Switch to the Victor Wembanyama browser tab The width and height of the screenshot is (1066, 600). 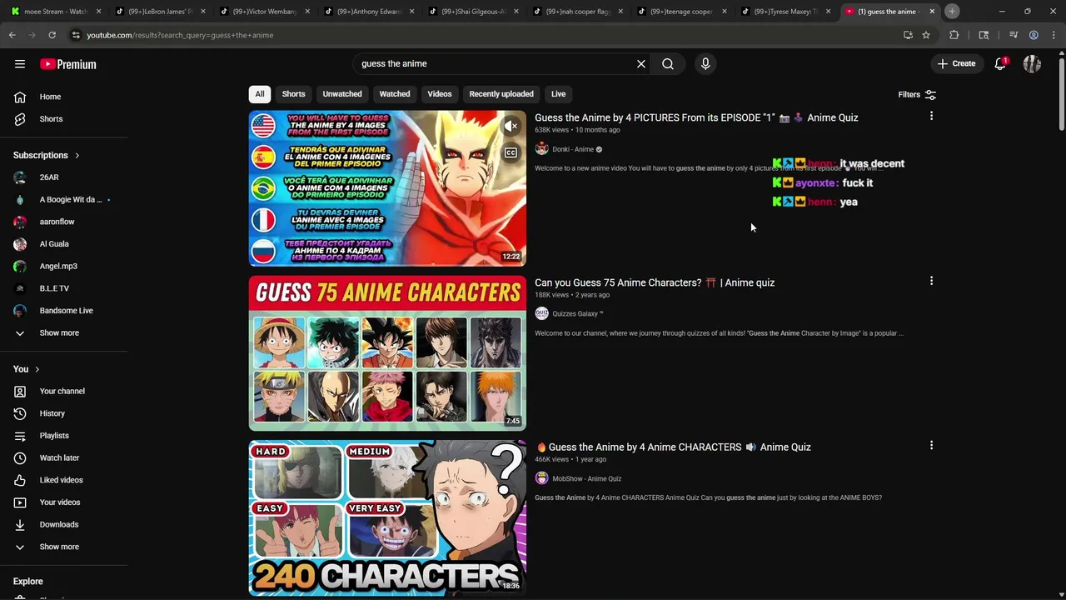tap(263, 12)
